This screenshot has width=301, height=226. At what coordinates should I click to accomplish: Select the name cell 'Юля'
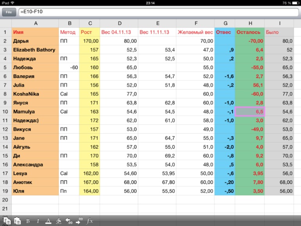click(35, 191)
